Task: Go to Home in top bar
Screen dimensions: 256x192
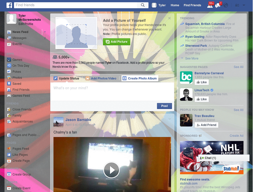Action: click(x=175, y=5)
